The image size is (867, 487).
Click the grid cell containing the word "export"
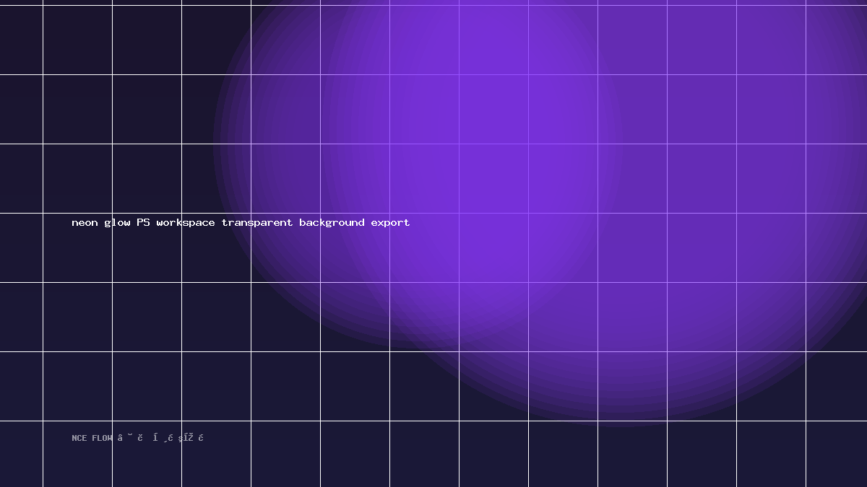coord(424,247)
